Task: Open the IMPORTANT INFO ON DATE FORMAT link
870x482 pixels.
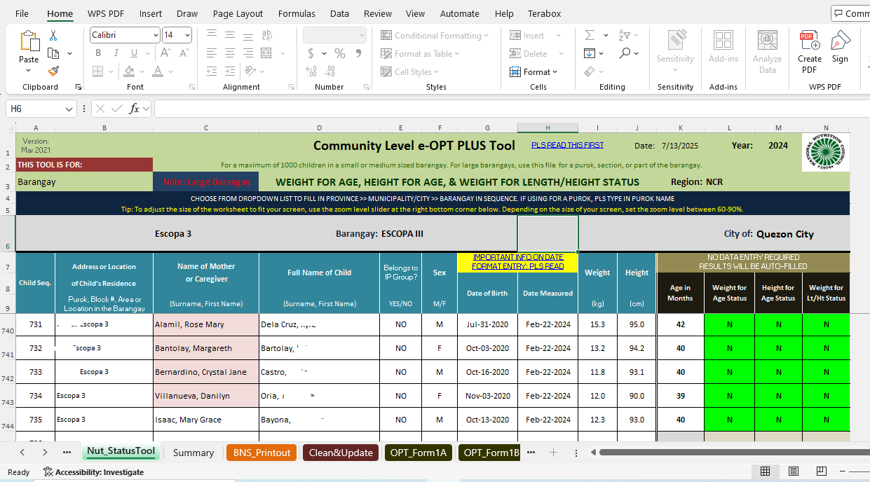Action: pos(517,262)
